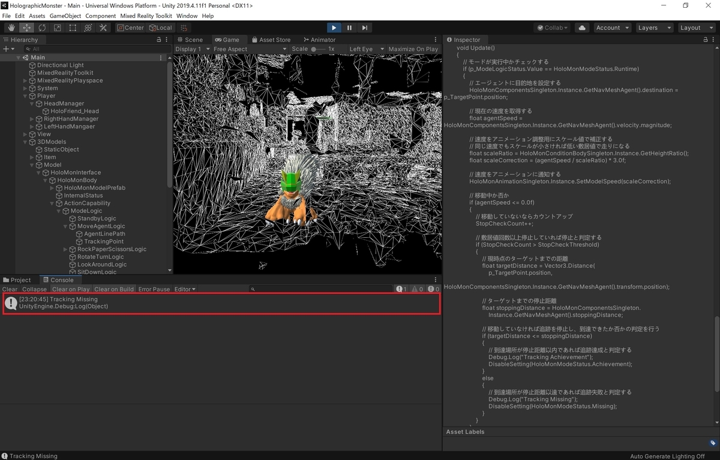
Task: Select the Move tool
Action: 26,28
